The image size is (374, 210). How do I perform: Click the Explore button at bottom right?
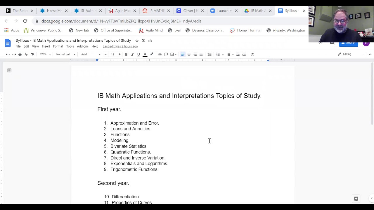pyautogui.click(x=356, y=199)
